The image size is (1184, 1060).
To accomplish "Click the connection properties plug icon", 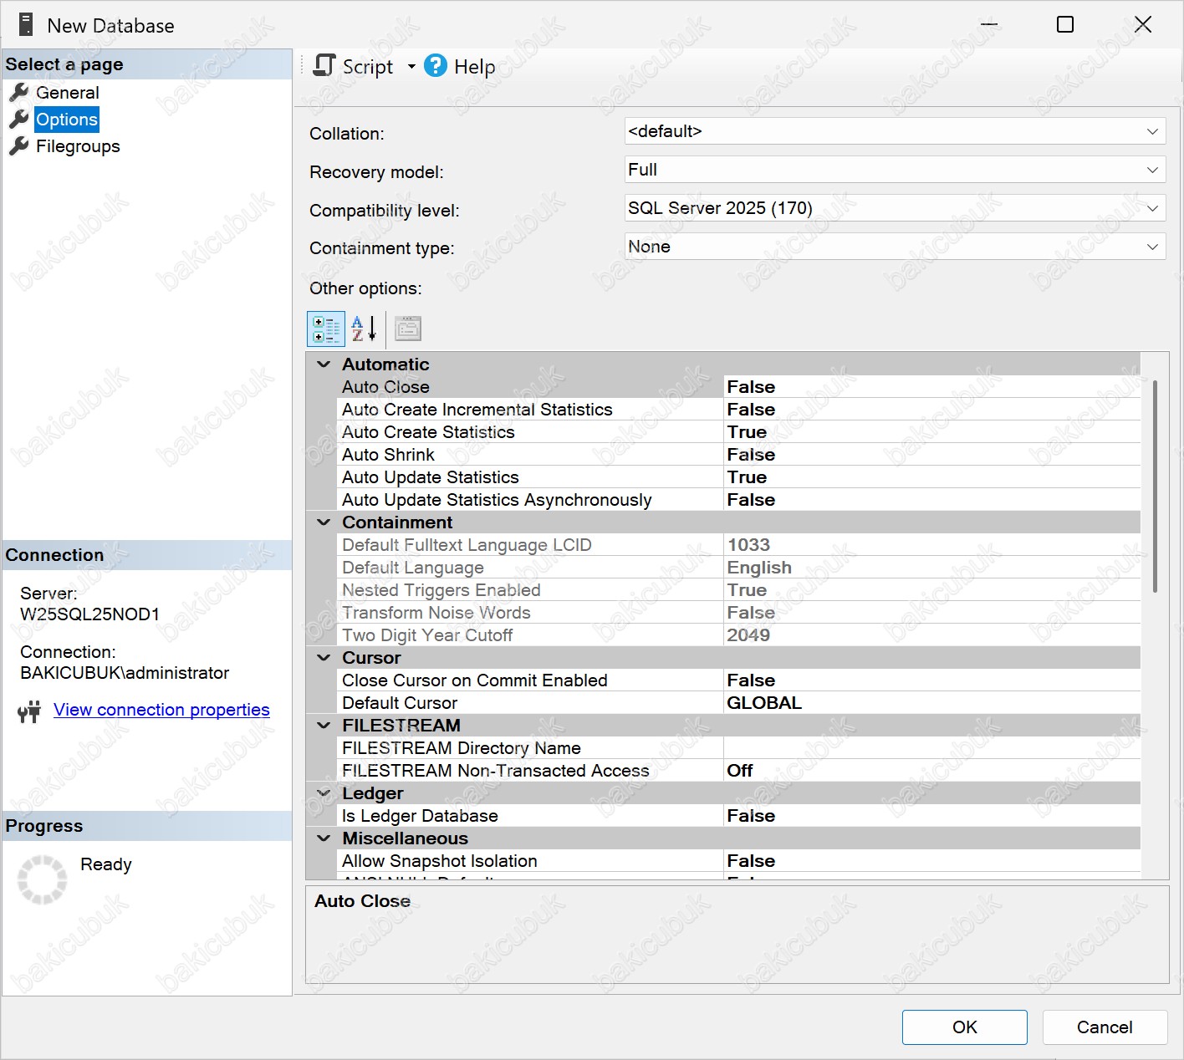I will point(29,711).
